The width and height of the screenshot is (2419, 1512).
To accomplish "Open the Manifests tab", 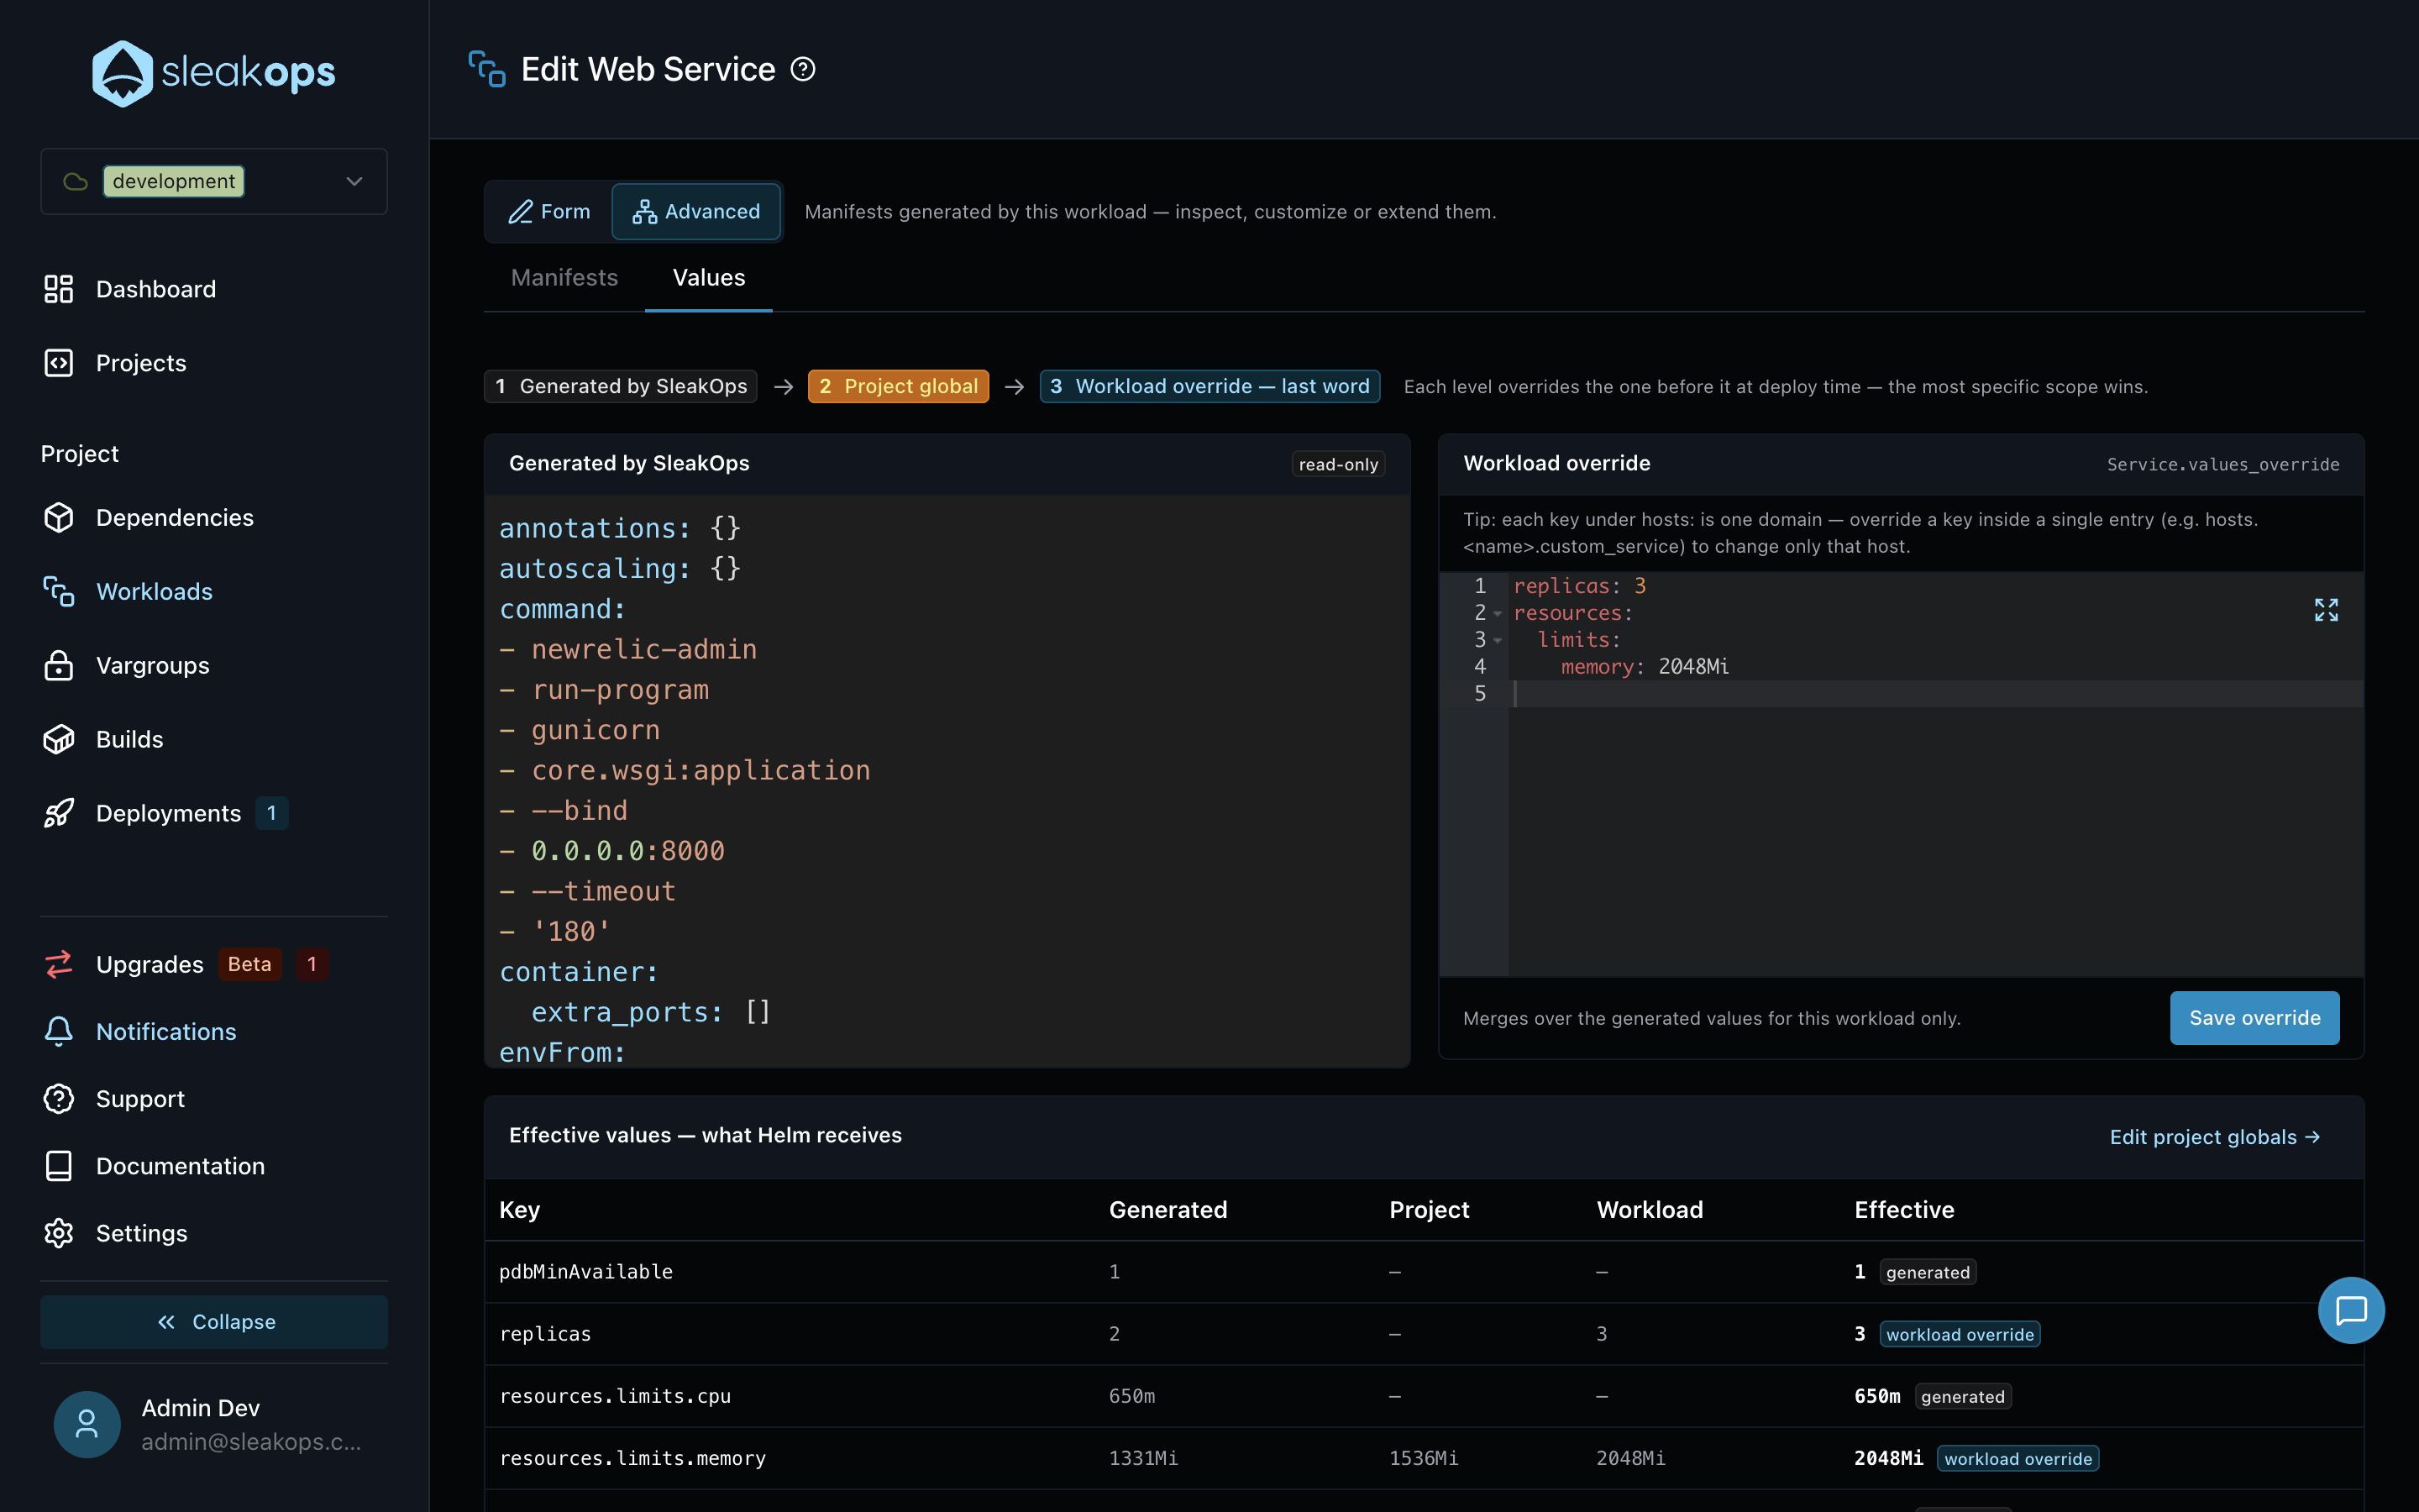I will [x=564, y=277].
